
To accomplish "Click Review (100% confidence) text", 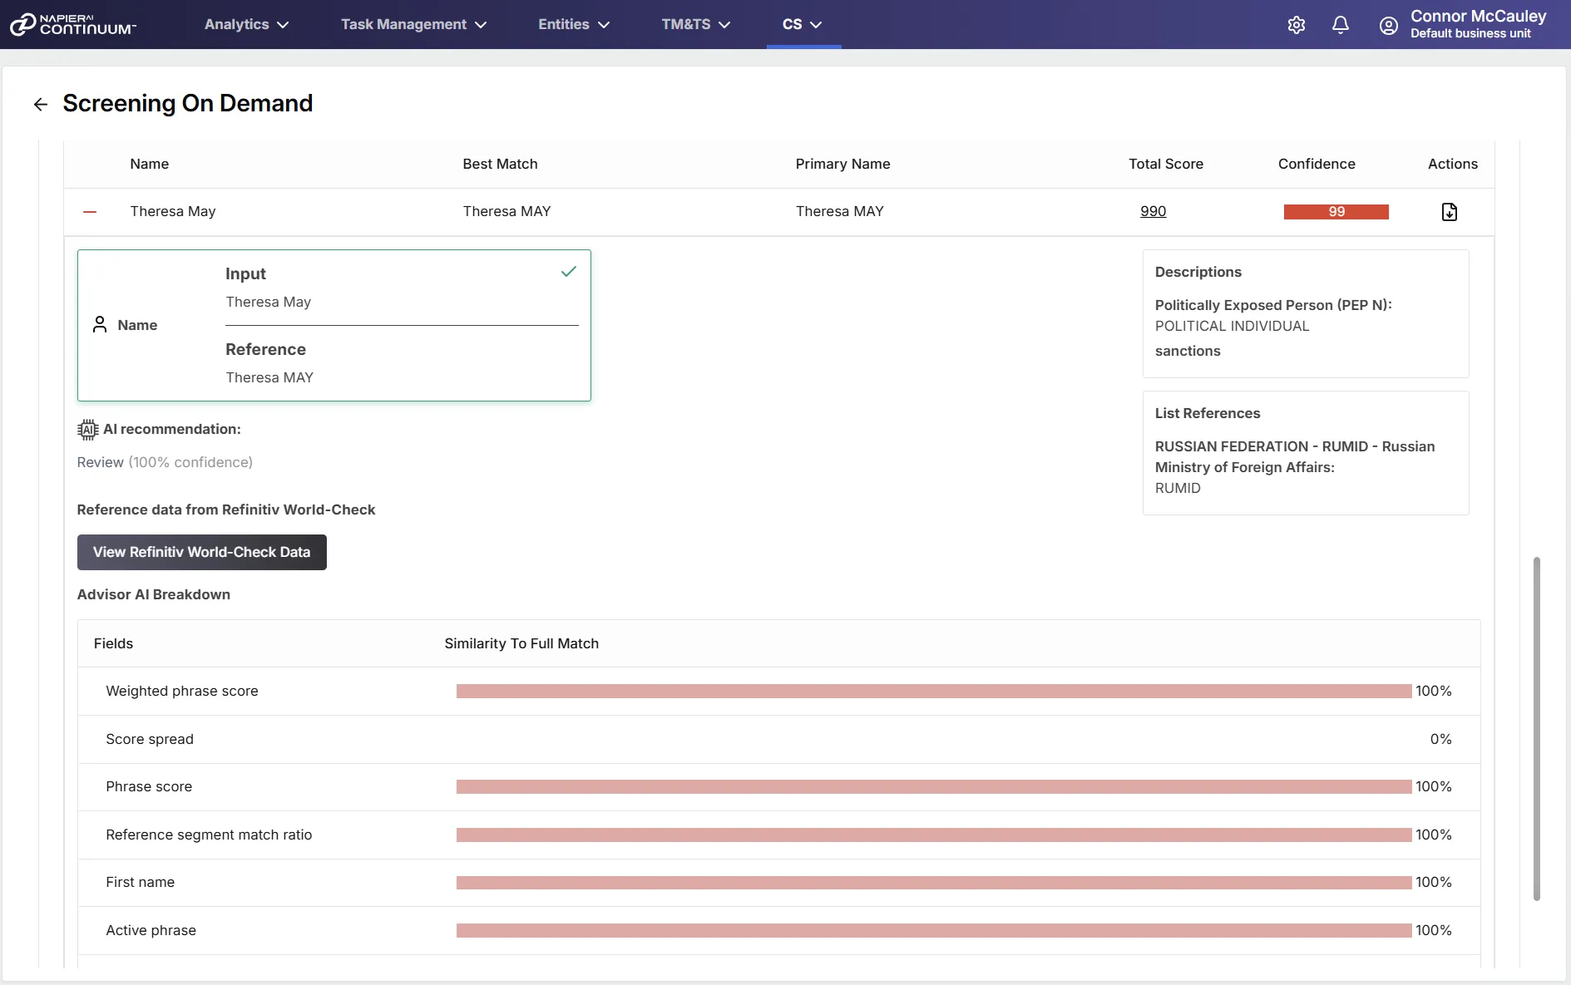I will coord(165,462).
